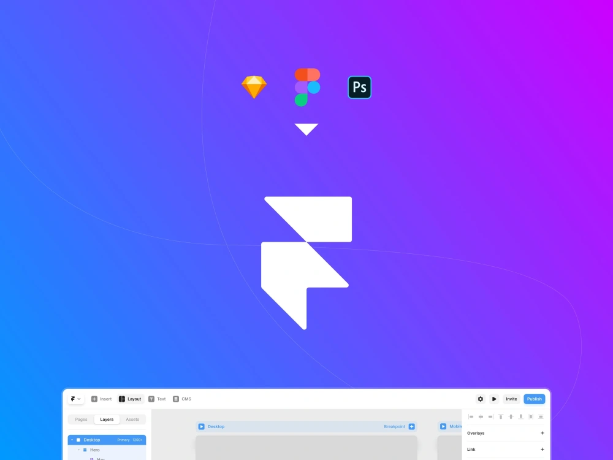The height and width of the screenshot is (460, 613).
Task: Switch to the Pages tab
Action: 82,420
